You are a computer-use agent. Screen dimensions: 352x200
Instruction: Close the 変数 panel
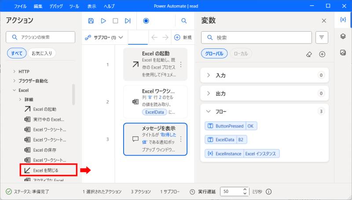(324, 21)
